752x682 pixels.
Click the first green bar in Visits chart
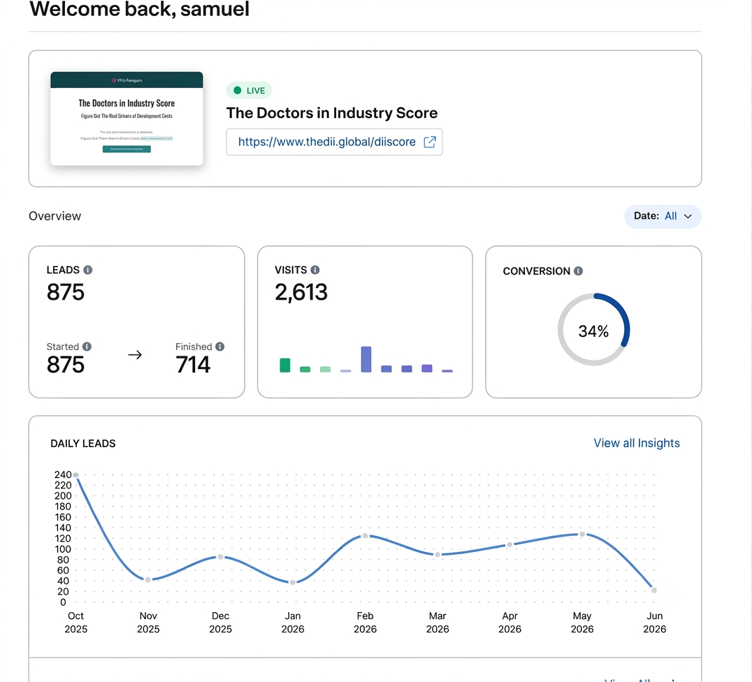285,365
